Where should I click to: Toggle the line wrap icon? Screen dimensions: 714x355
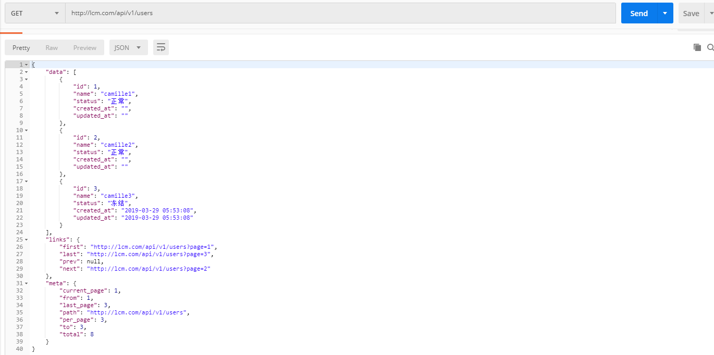point(161,47)
